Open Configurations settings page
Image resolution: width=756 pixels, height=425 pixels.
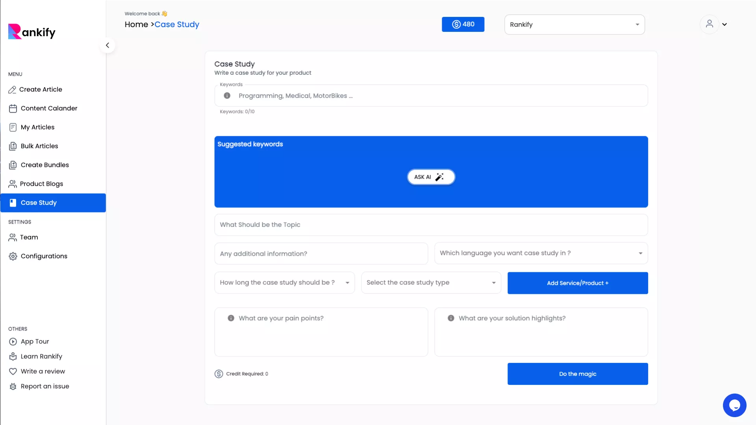pos(44,256)
